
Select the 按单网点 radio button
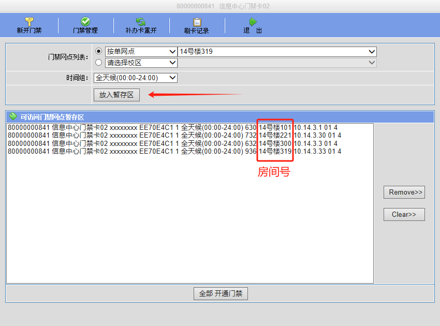[98, 51]
